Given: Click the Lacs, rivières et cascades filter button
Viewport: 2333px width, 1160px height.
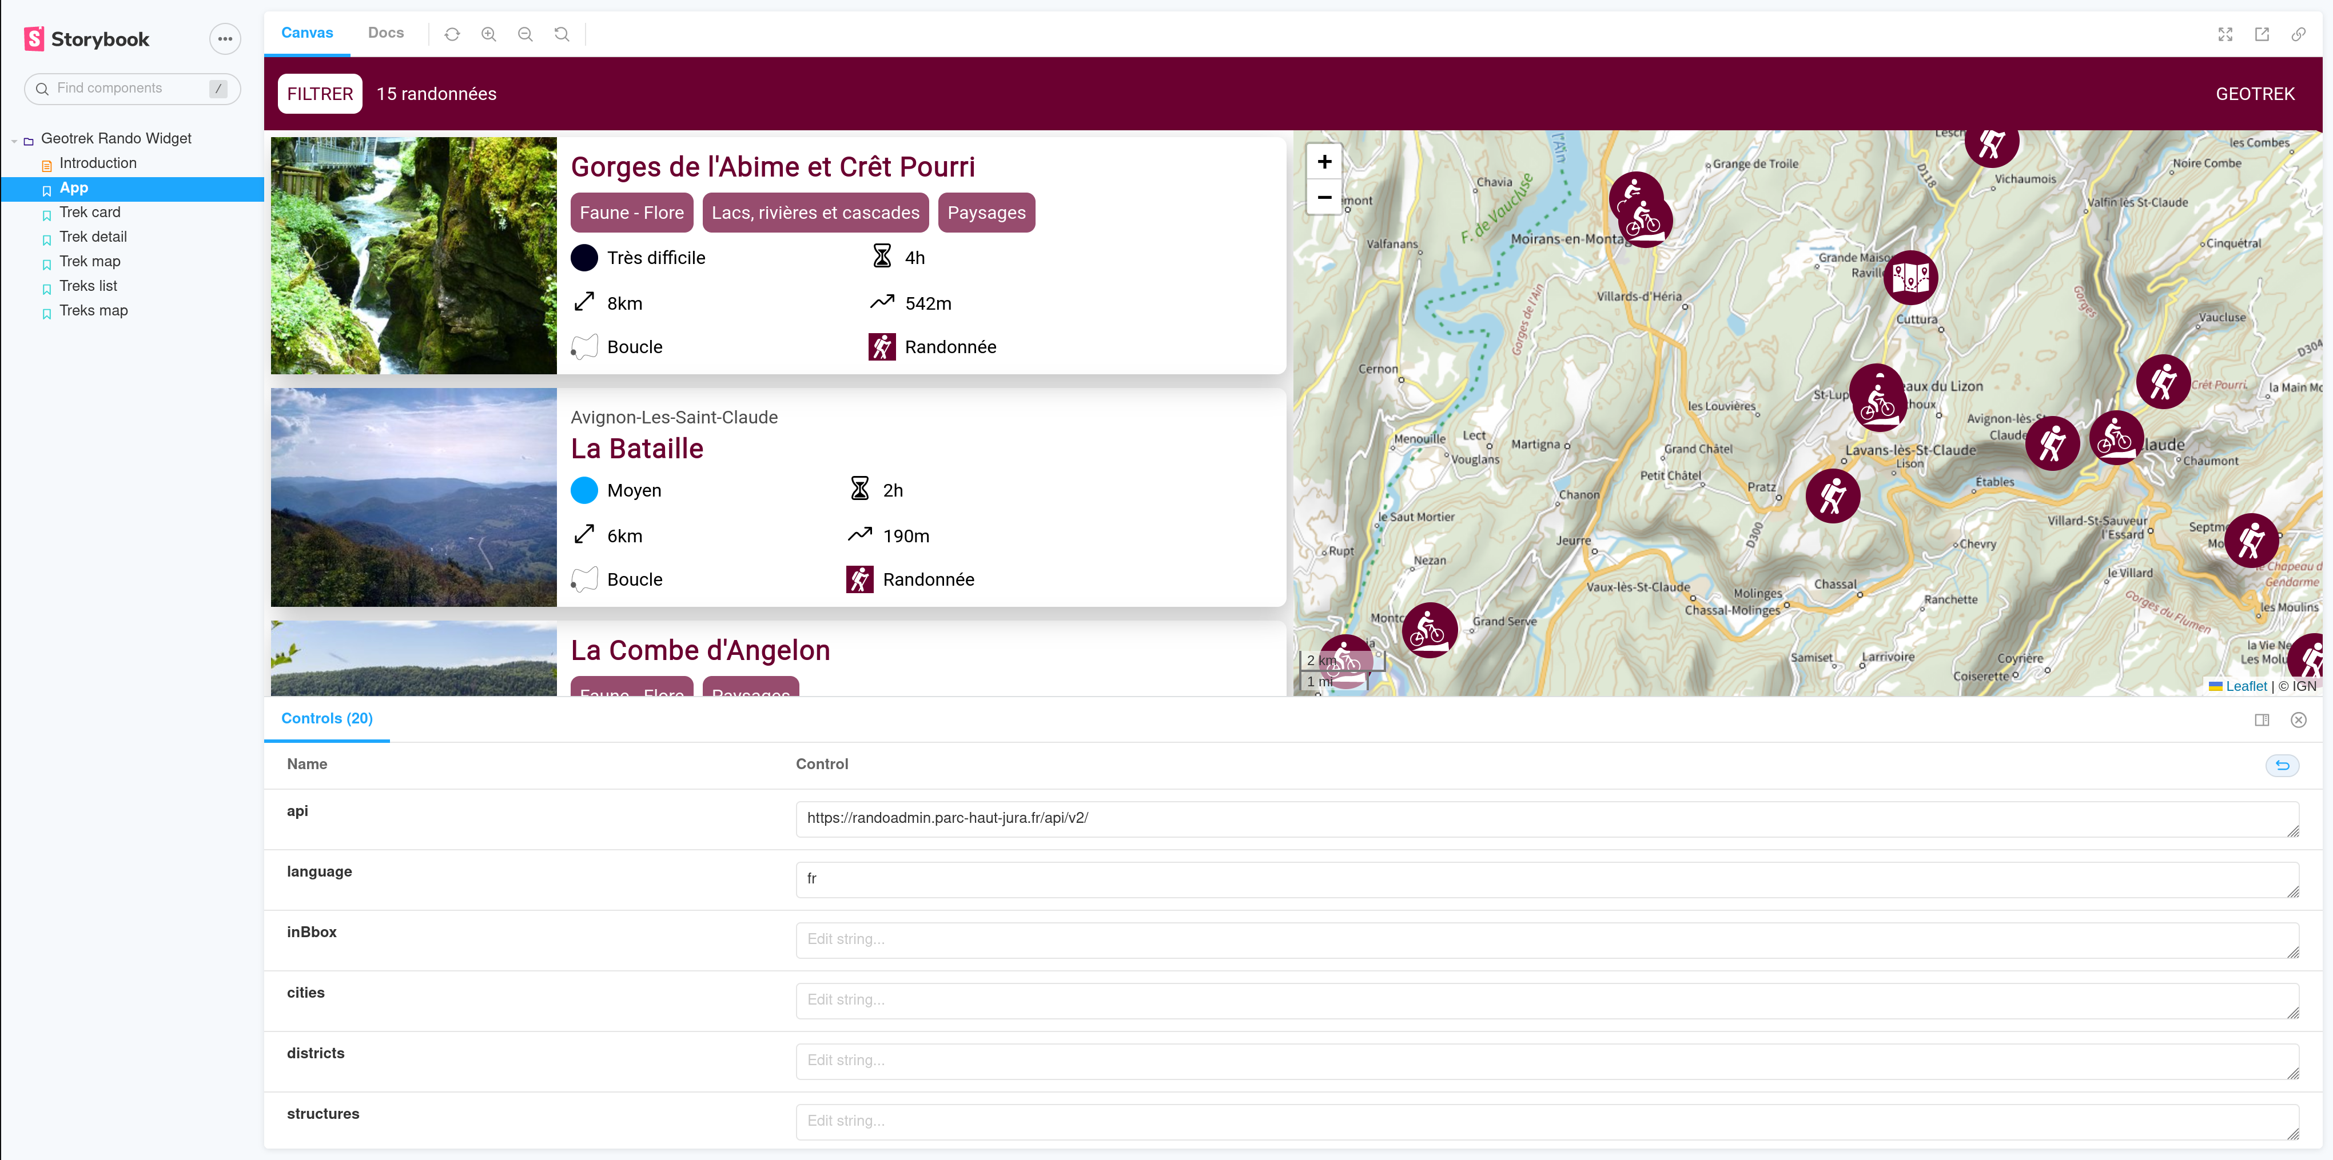Looking at the screenshot, I should [814, 213].
